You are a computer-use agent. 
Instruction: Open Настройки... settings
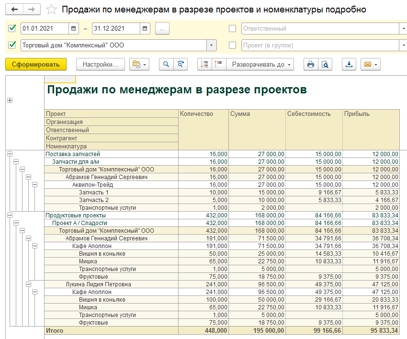101,64
